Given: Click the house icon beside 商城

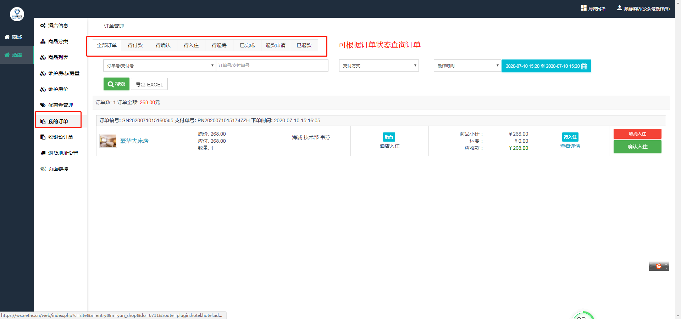Looking at the screenshot, I should [x=7, y=37].
